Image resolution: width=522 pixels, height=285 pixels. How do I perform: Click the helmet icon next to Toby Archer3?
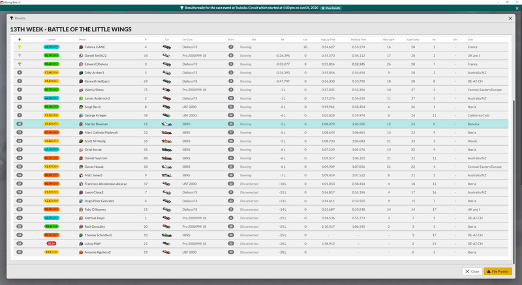81,73
